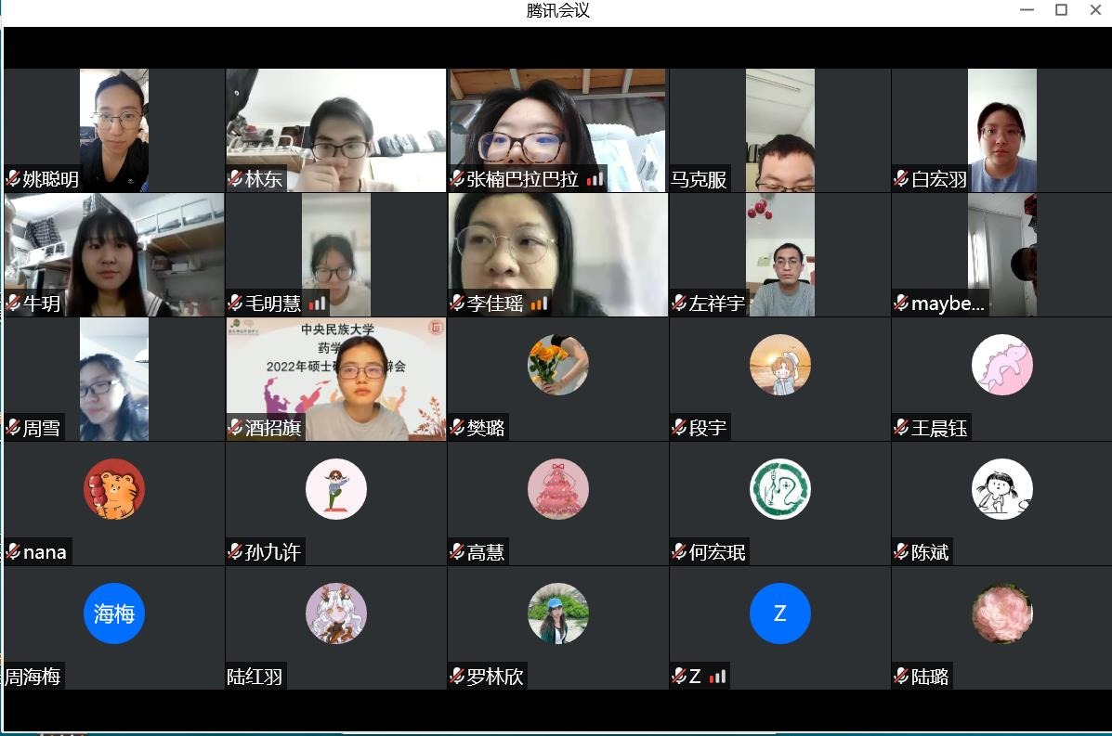Click the 腾讯会议 window title bar
The height and width of the screenshot is (736, 1112).
click(x=557, y=11)
